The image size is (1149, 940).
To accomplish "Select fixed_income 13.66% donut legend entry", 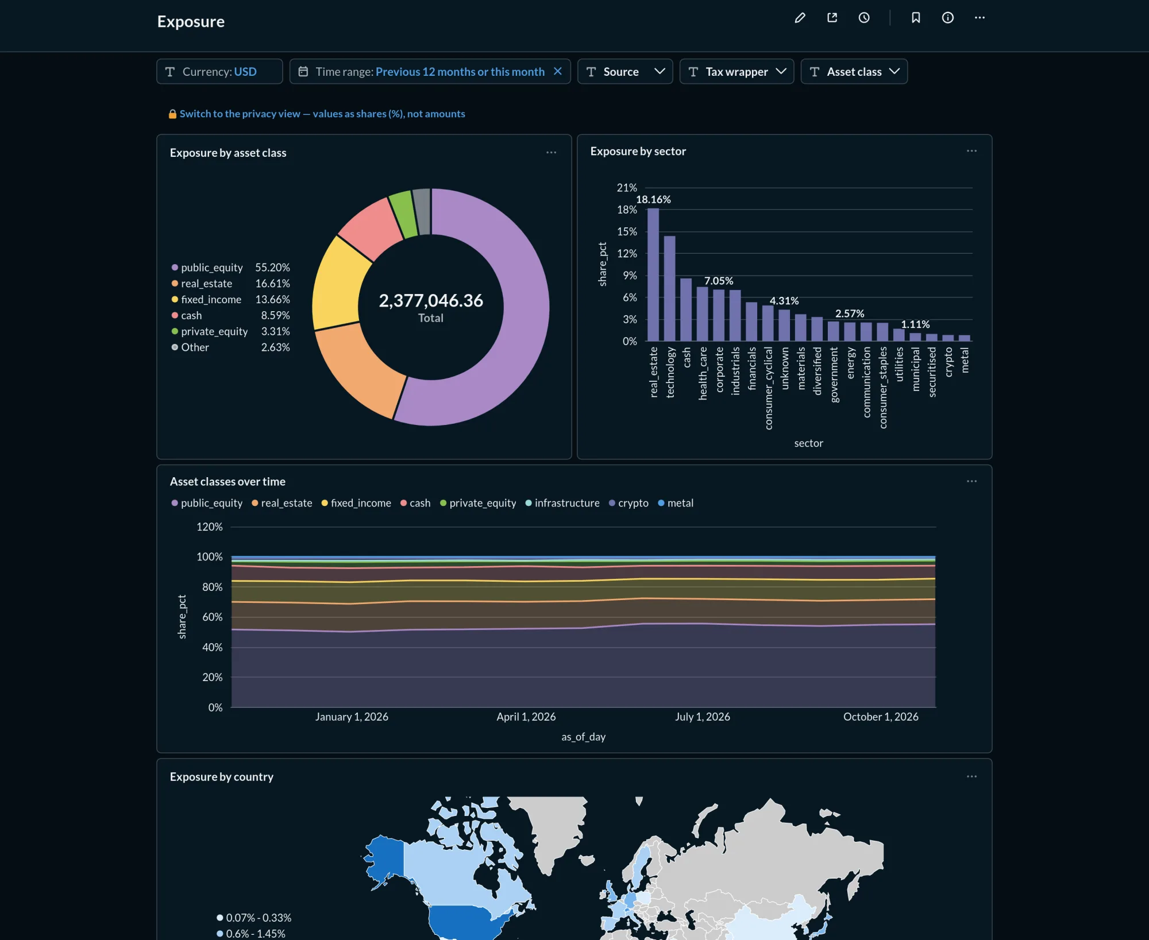I will pos(230,300).
